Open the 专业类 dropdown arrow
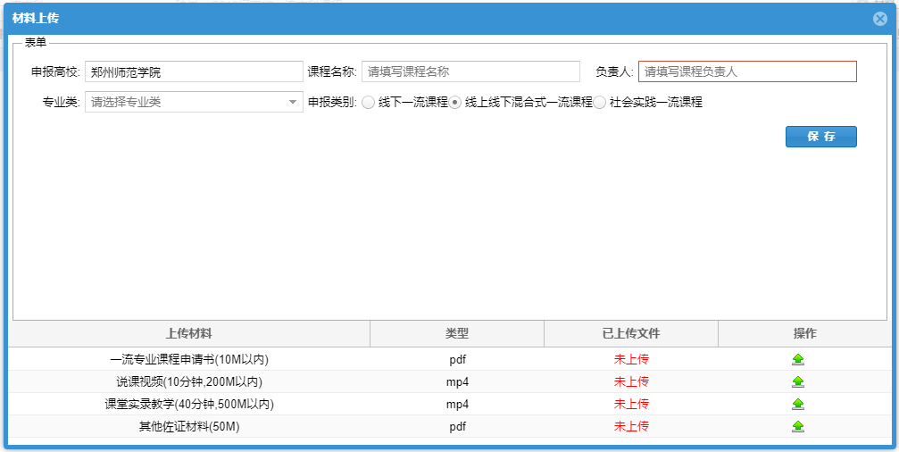This screenshot has height=452, width=899. coord(293,103)
